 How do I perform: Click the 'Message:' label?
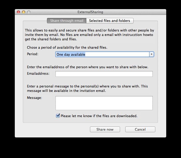tap(34, 98)
